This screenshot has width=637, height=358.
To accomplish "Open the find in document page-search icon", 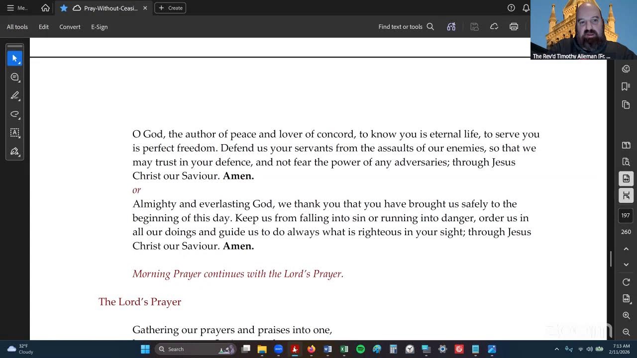I will click(626, 162).
